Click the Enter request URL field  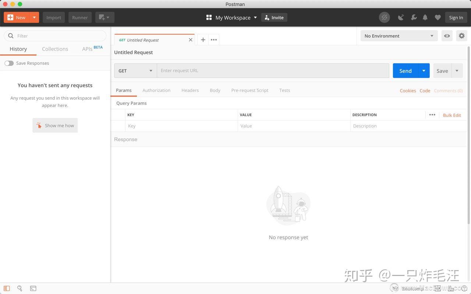[273, 70]
